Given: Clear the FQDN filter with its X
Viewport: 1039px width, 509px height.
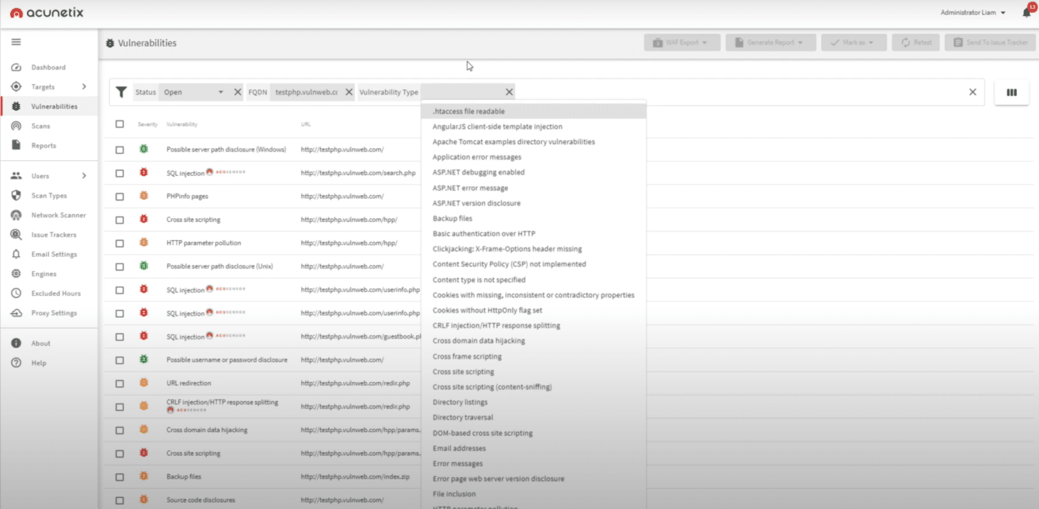Looking at the screenshot, I should [349, 91].
